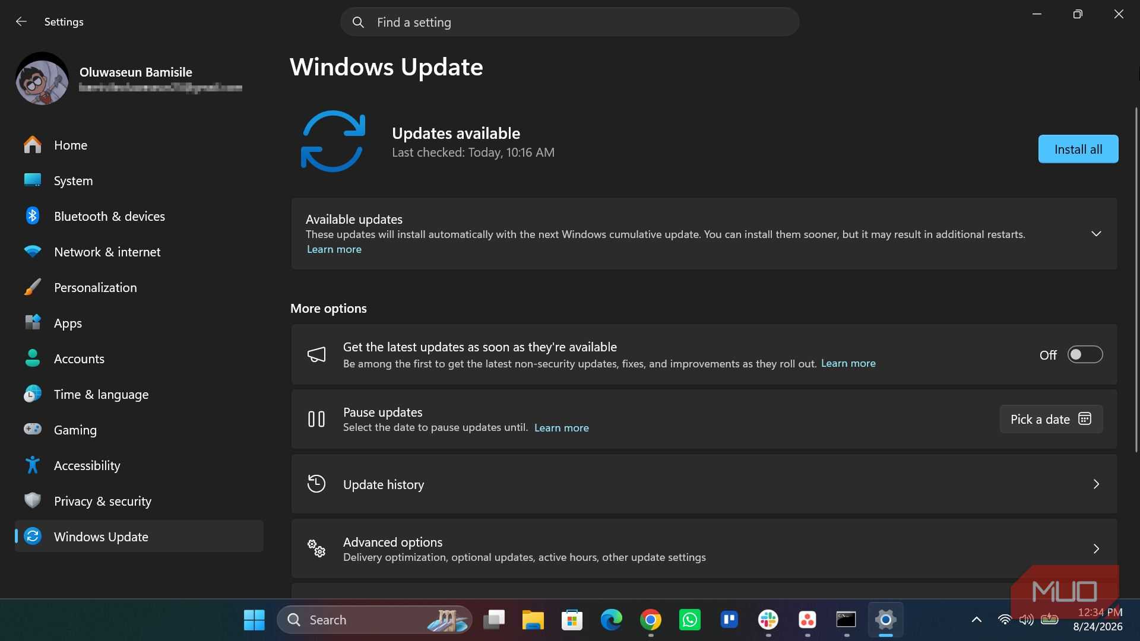This screenshot has width=1140, height=641.
Task: Click the Gaming controller icon
Action: 33,429
